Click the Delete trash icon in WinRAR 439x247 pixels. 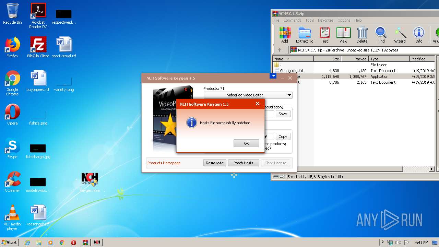pyautogui.click(x=362, y=35)
